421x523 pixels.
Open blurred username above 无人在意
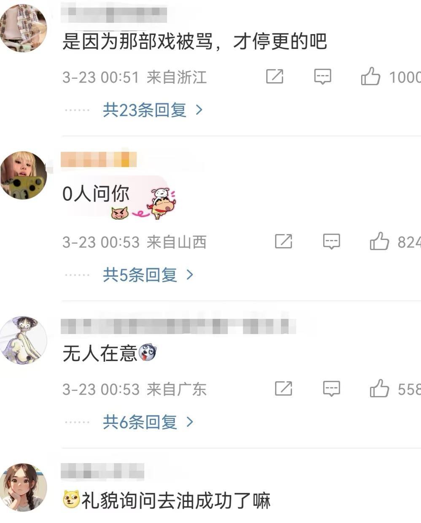click(178, 326)
